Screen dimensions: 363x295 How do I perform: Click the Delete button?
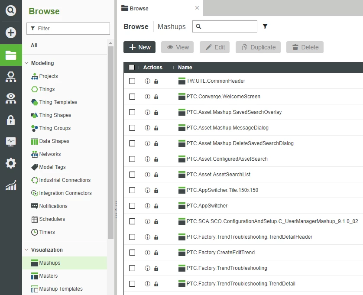[305, 47]
